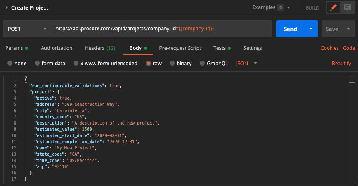
Task: Select the Body tab
Action: tap(138, 48)
